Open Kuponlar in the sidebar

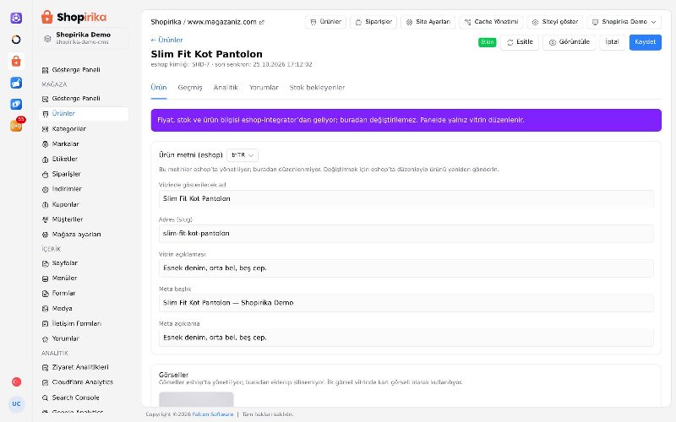pos(84,204)
